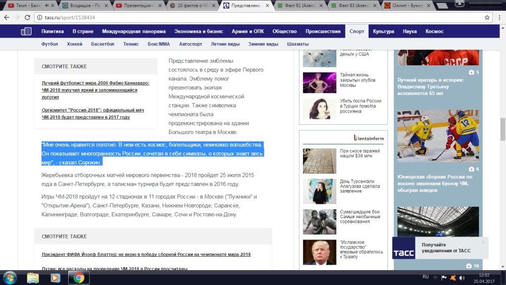The image size is (506, 285).
Task: Open Хоккей subsection
Action: tap(75, 44)
